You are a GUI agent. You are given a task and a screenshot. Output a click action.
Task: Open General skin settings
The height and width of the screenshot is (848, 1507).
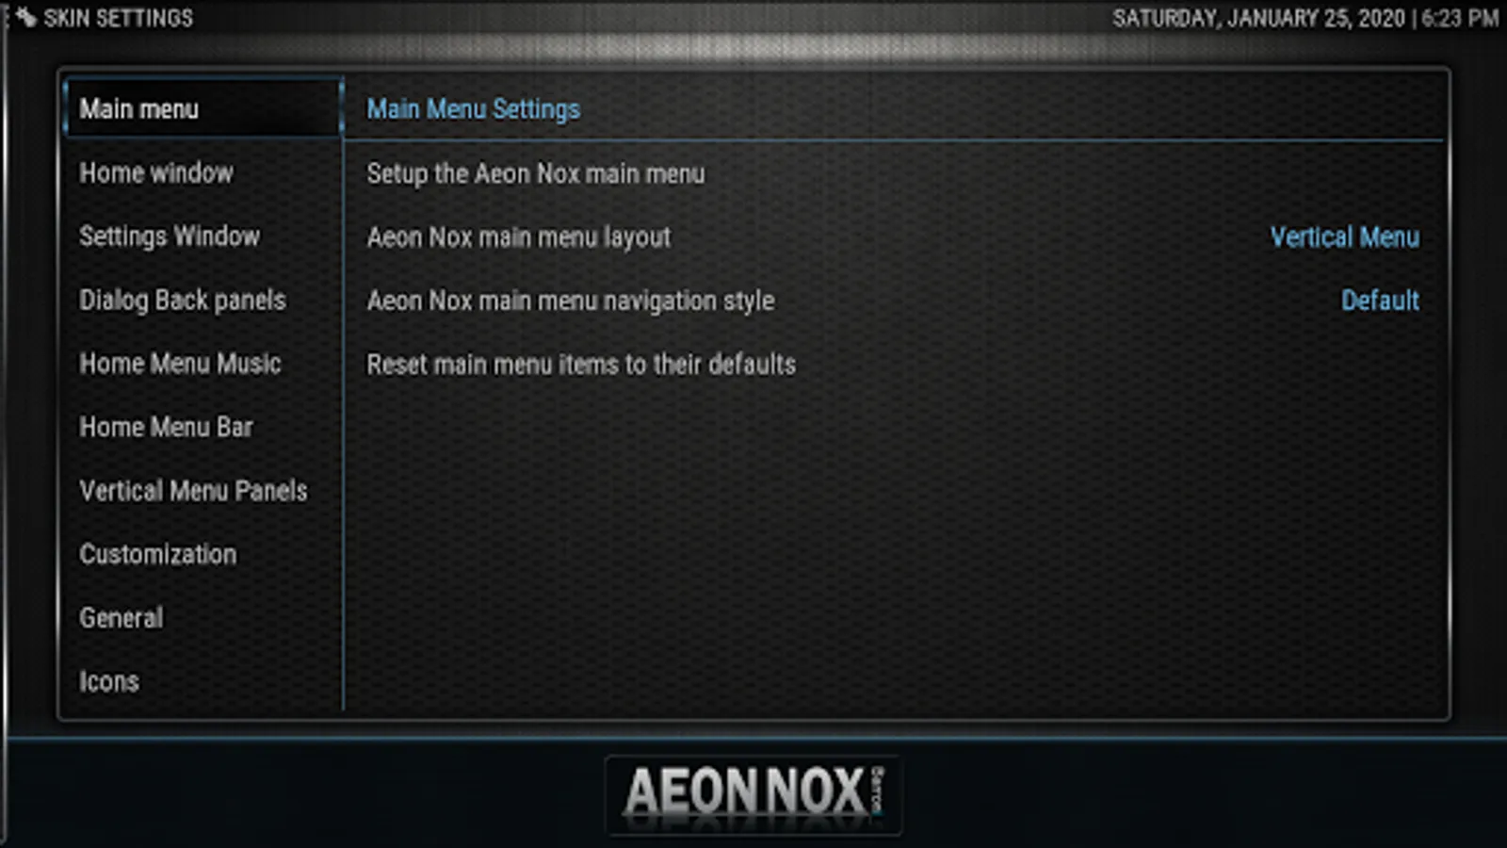point(203,617)
